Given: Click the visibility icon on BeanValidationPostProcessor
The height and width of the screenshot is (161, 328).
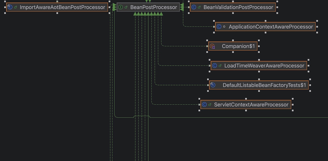Looking at the screenshot, I should [x=199, y=7].
